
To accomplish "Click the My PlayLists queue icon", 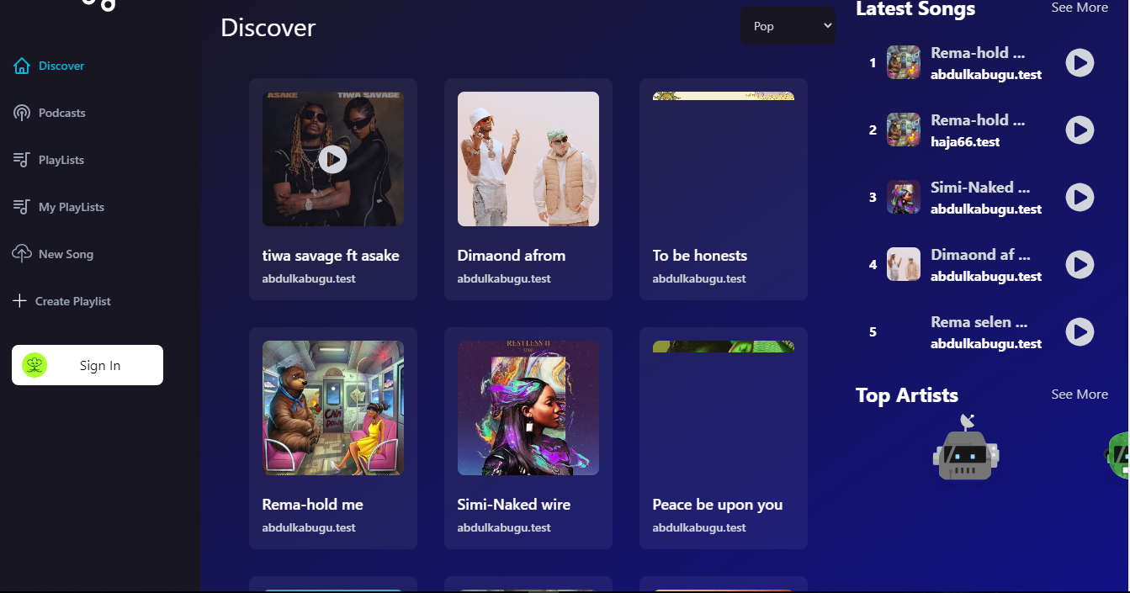I will 22,207.
